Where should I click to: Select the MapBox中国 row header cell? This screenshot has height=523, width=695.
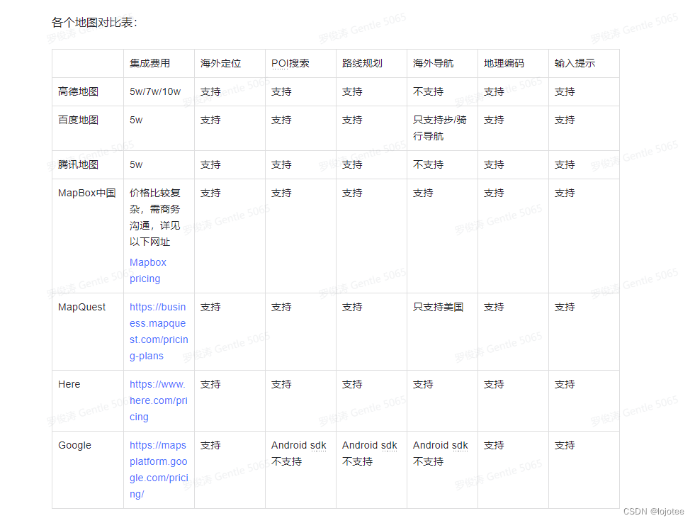86,192
